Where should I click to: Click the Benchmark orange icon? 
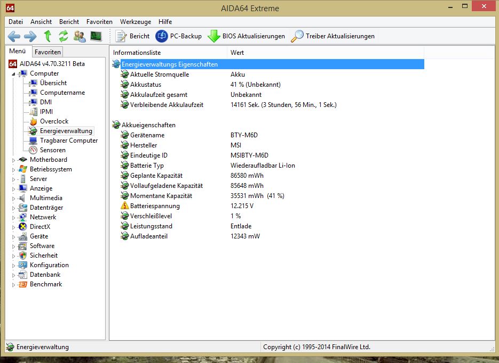pyautogui.click(x=22, y=284)
